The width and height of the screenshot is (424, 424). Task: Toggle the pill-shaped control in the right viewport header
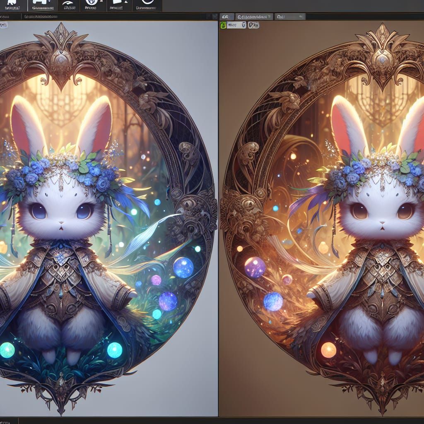[253, 25]
